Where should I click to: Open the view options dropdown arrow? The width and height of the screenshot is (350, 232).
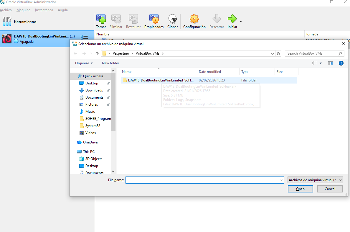[321, 63]
